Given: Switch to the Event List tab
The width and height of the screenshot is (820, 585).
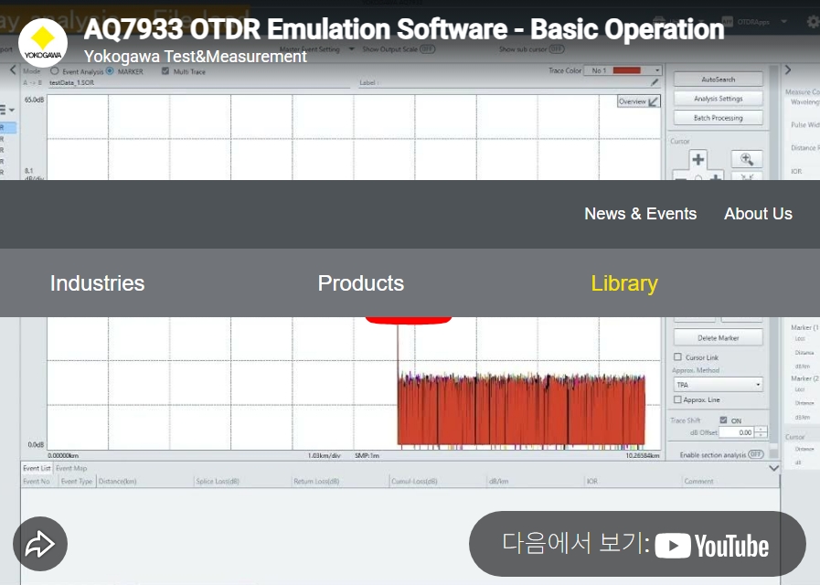Looking at the screenshot, I should click(37, 468).
